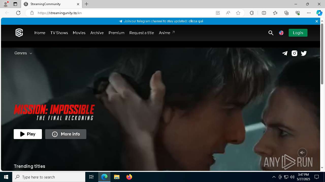Click the taskbar search box

pyautogui.click(x=49, y=177)
